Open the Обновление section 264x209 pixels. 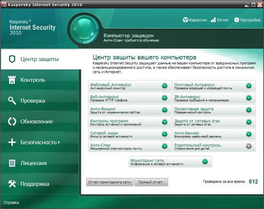pyautogui.click(x=37, y=121)
